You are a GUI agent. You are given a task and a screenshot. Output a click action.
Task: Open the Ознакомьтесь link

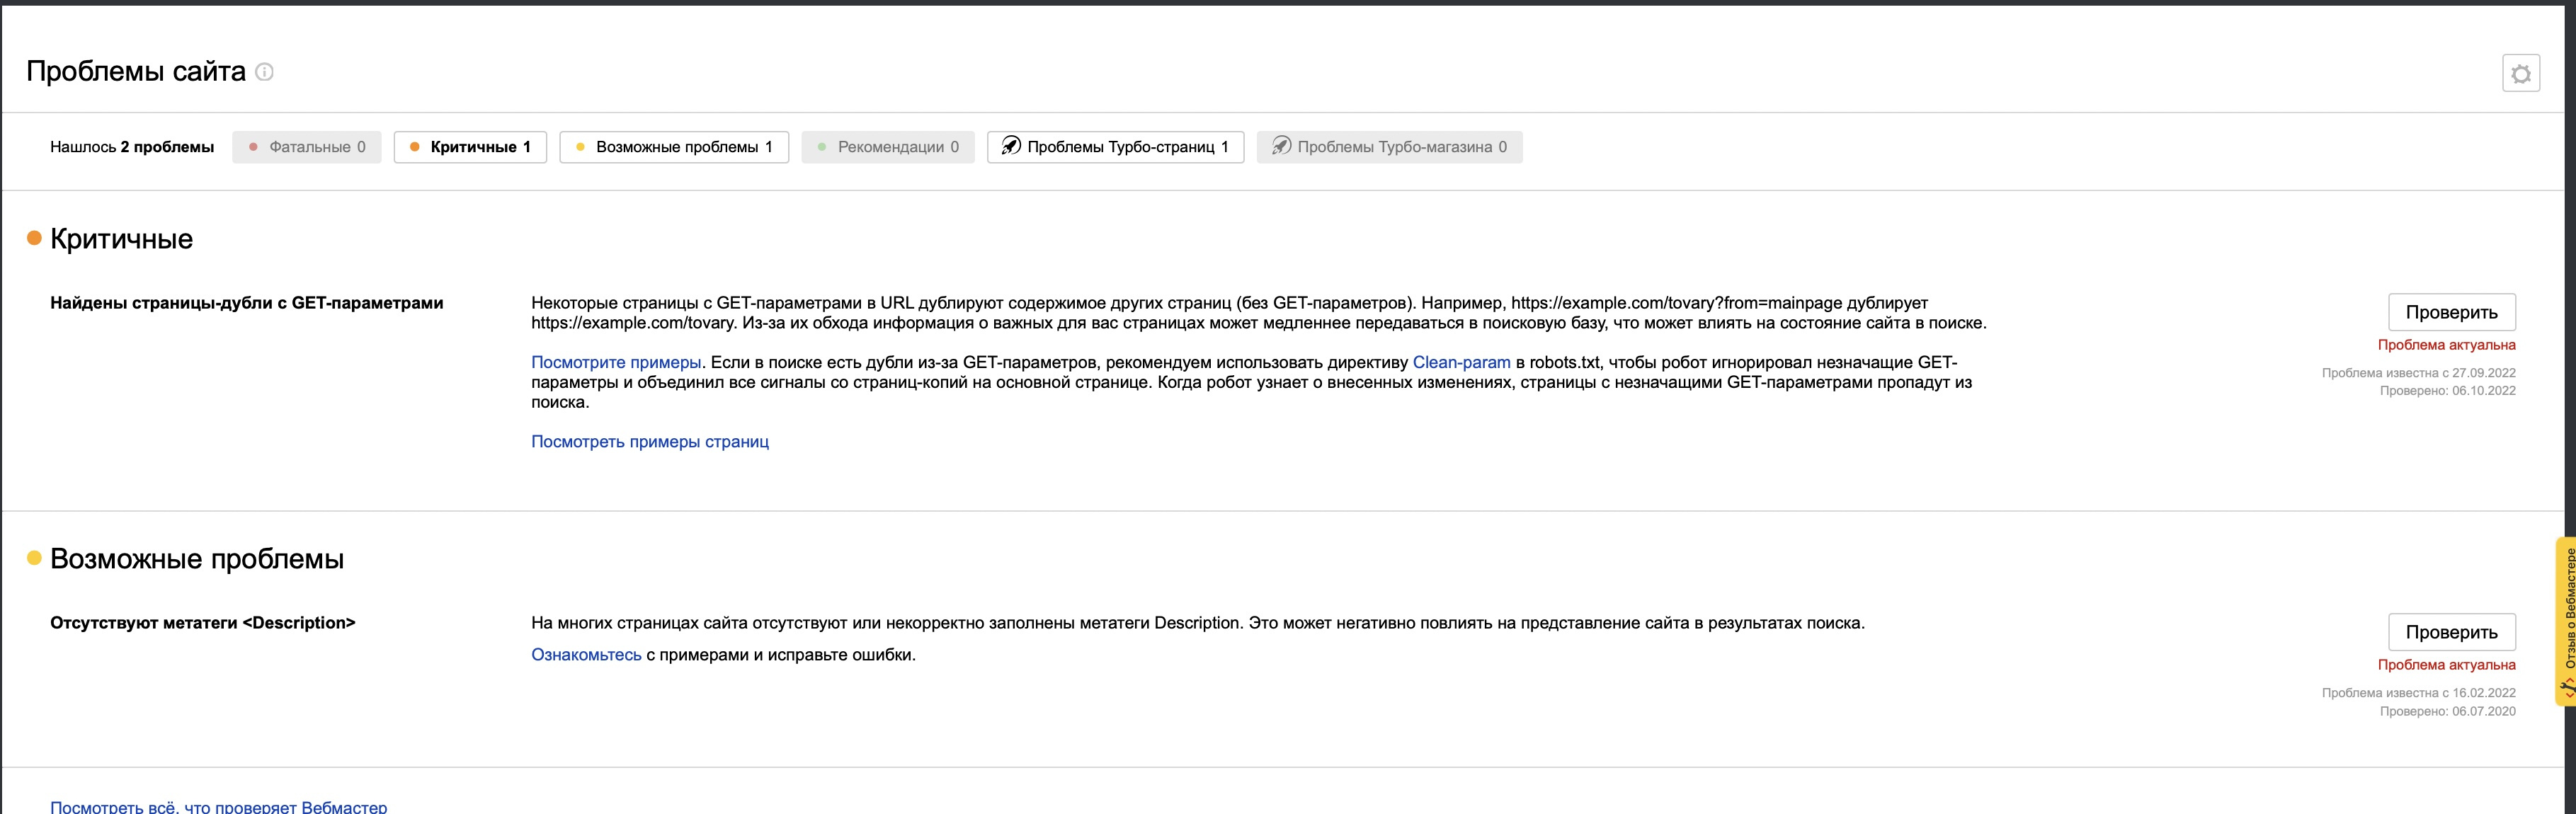pos(586,655)
